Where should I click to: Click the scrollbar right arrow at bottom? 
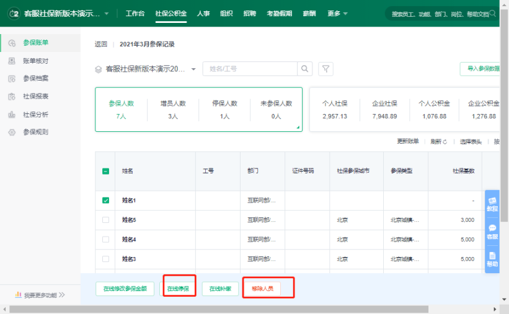point(495,309)
